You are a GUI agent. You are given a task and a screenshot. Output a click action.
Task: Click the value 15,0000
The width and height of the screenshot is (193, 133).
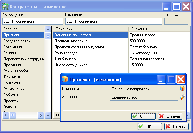(136, 65)
